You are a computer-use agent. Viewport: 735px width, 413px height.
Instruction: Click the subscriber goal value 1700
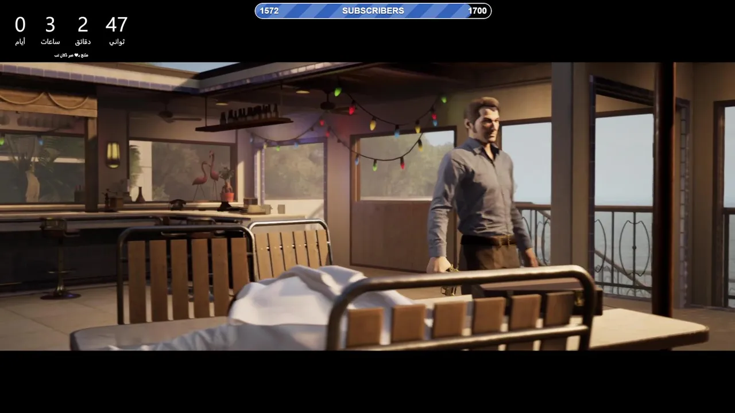coord(477,11)
